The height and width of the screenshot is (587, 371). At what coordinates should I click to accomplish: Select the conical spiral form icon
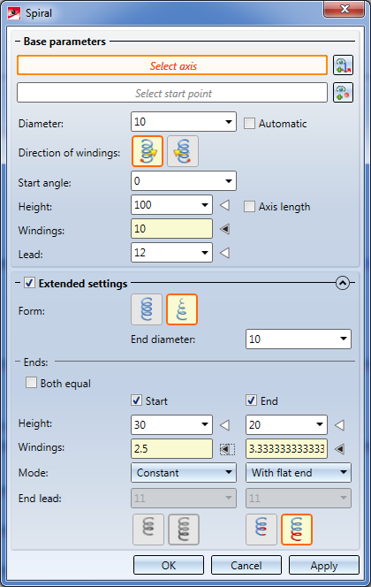(x=182, y=309)
